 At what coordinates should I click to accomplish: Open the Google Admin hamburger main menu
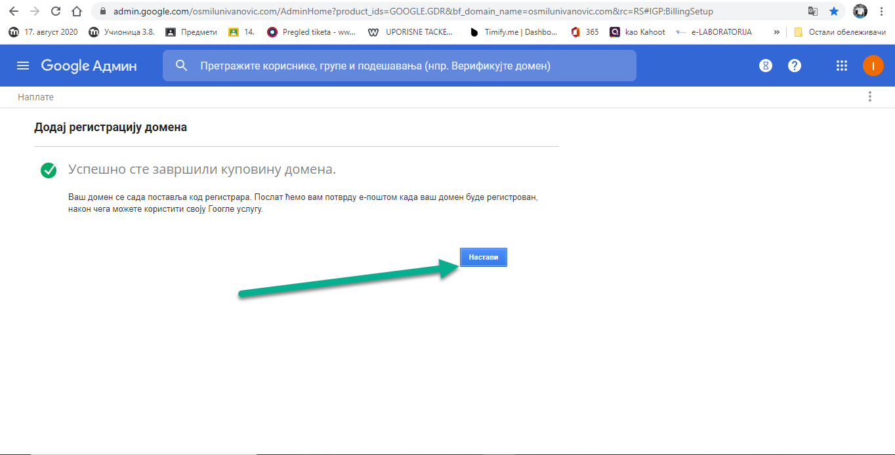pyautogui.click(x=23, y=66)
